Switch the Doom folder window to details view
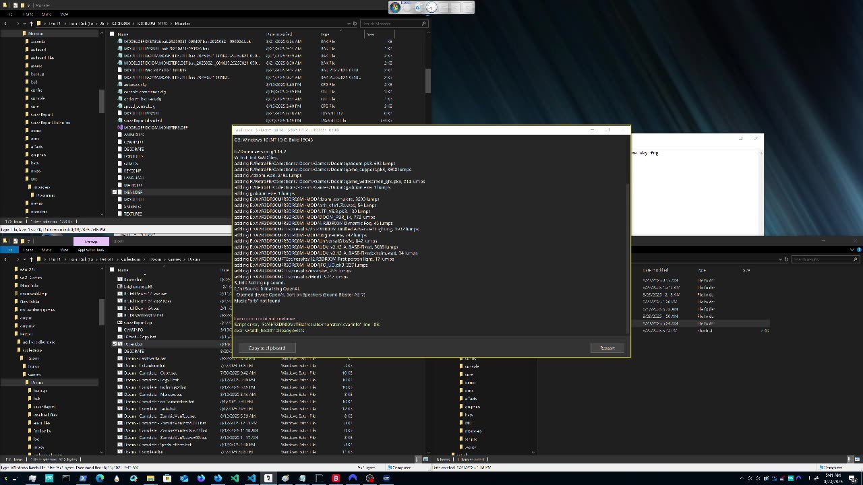 point(417,459)
